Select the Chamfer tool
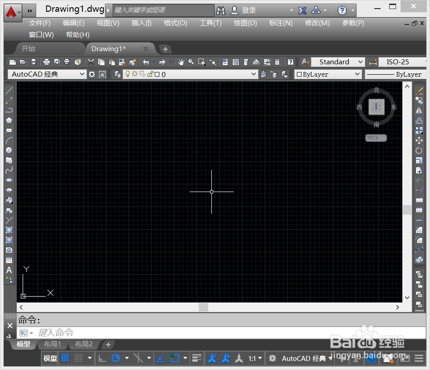Screen dimensions: 430x370 point(419,230)
